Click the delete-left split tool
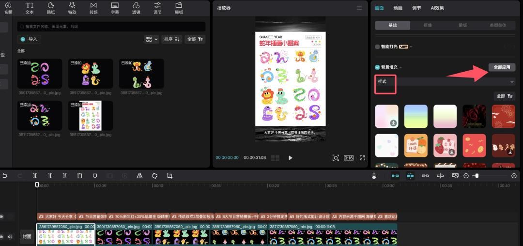This screenshot has width=523, height=246. [x=50, y=176]
